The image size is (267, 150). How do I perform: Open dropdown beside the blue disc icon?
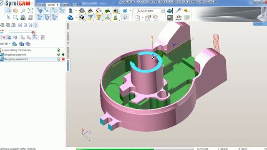pyautogui.click(x=76, y=17)
